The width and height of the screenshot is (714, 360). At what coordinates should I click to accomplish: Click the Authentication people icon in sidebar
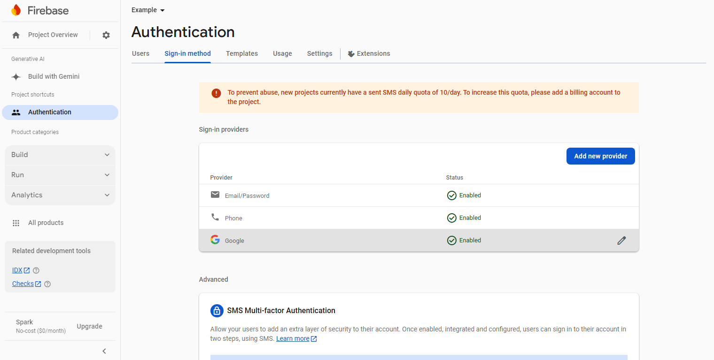pos(16,112)
